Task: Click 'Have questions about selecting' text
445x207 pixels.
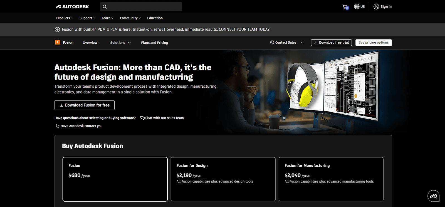Action: click(95, 118)
